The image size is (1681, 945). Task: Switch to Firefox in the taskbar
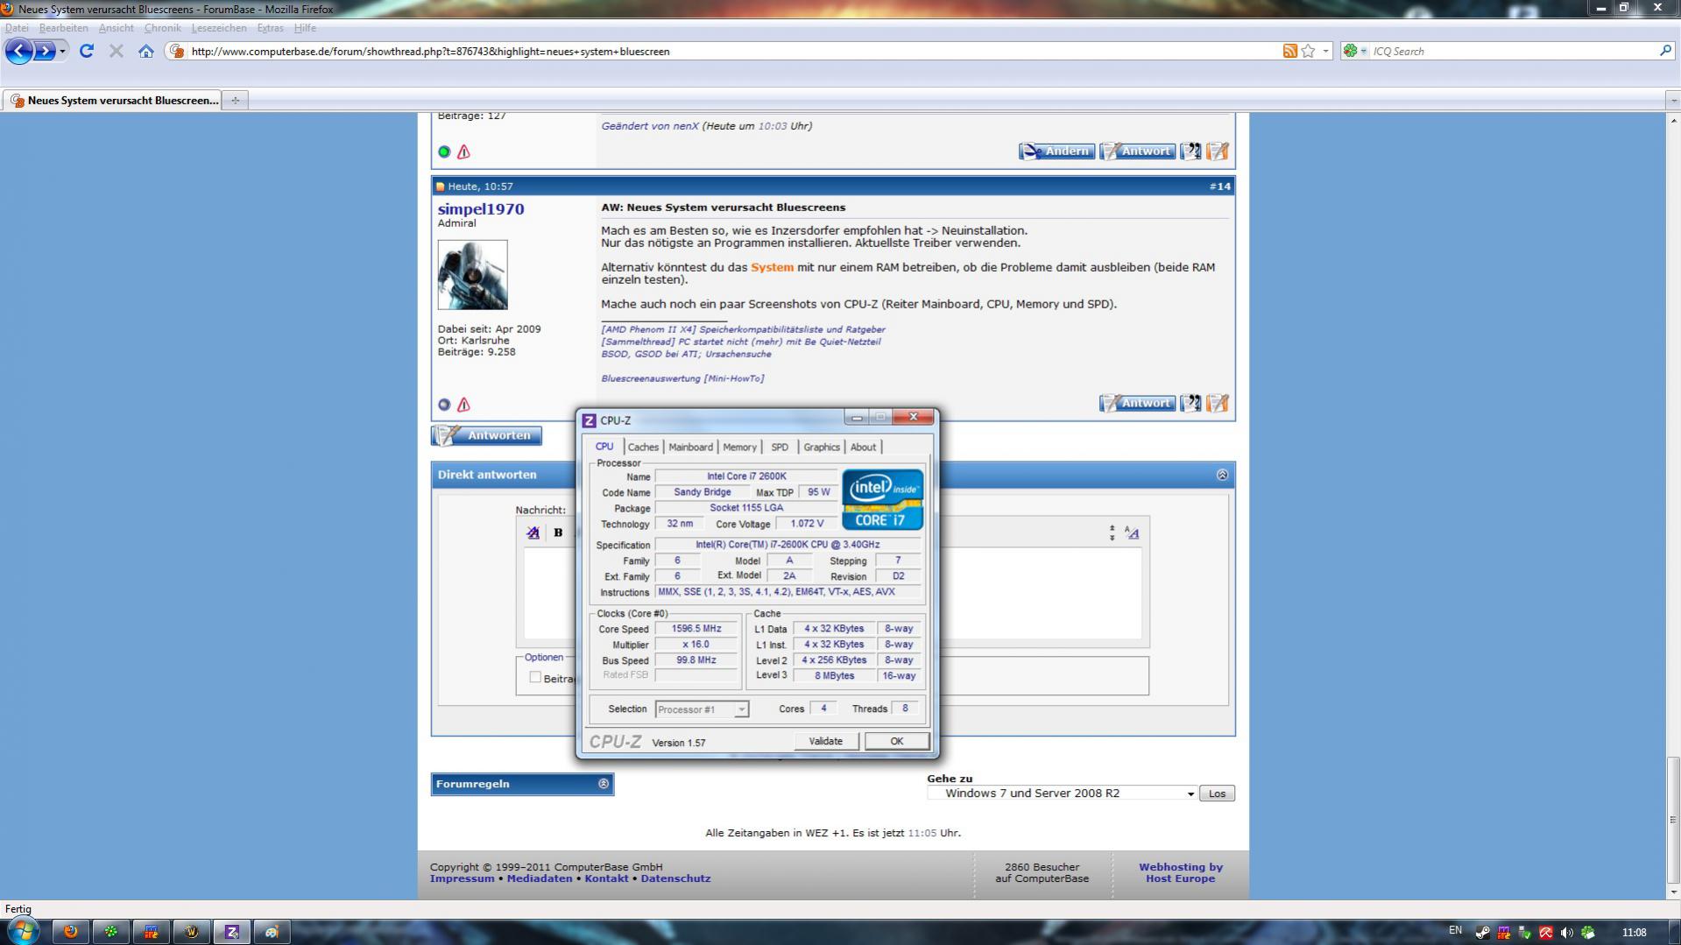pos(71,932)
